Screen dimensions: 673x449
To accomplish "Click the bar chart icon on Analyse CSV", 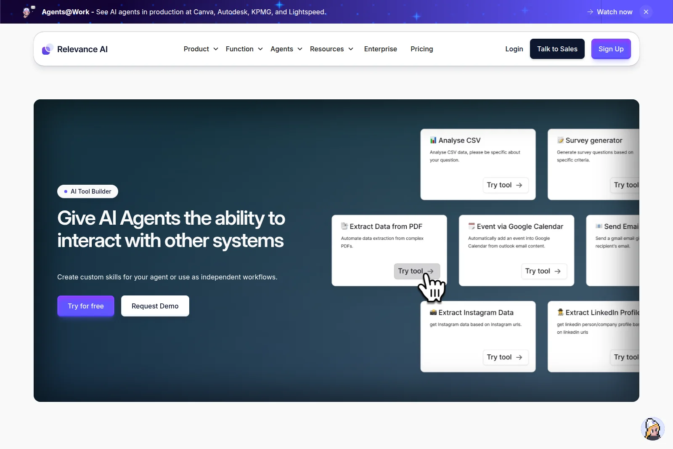I will [434, 140].
